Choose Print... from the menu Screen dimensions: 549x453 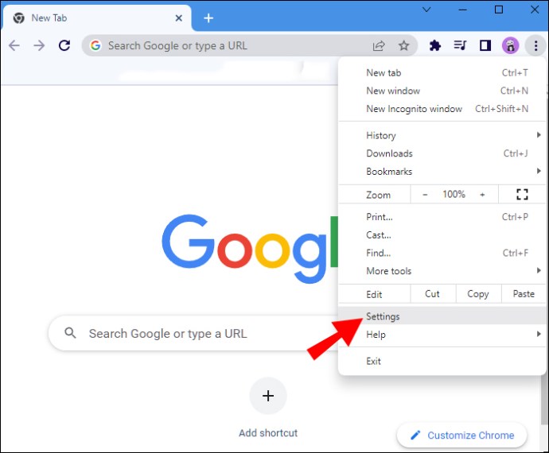click(x=442, y=217)
